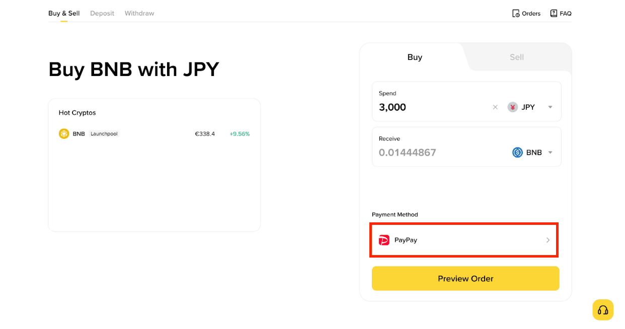Select the Buy tab in order panel
625x329 pixels.
click(415, 57)
